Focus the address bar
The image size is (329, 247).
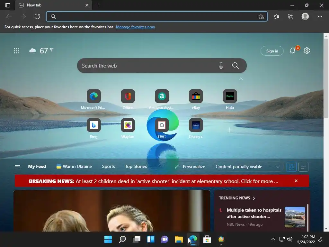pos(156,16)
